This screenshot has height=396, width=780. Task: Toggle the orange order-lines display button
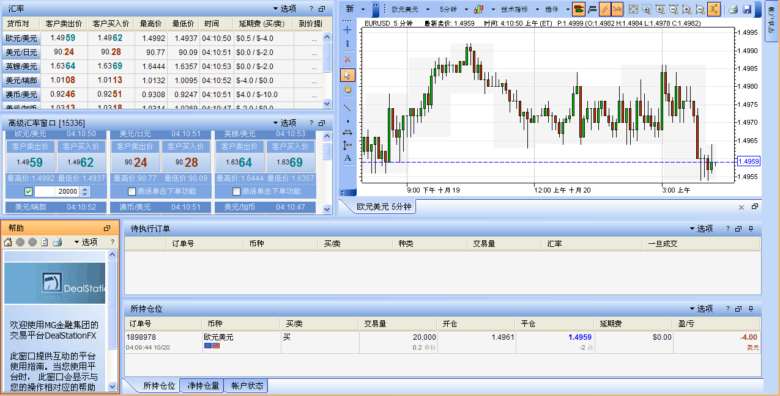point(579,9)
